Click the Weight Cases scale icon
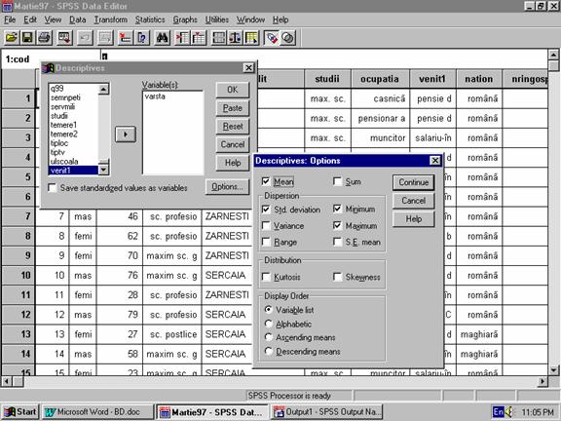Viewport: 561px width, 421px height. (235, 38)
